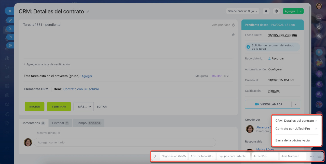Click the bell notification icon in header

tap(266, 11)
